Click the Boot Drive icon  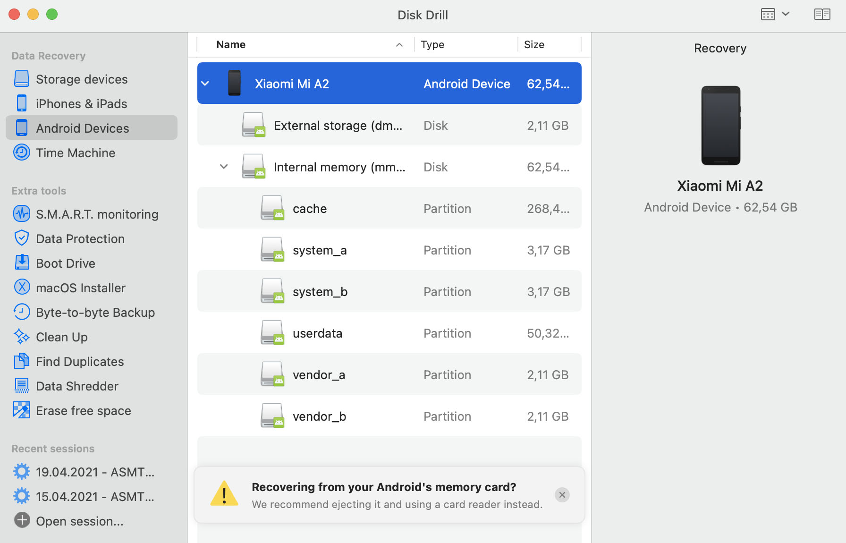click(22, 263)
